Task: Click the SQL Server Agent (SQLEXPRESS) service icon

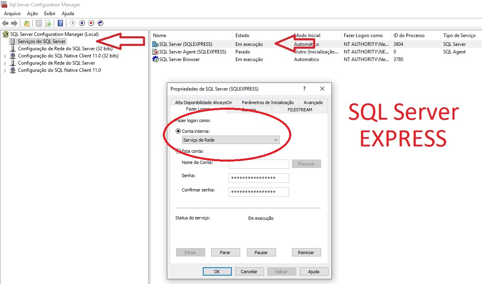Action: click(x=155, y=52)
